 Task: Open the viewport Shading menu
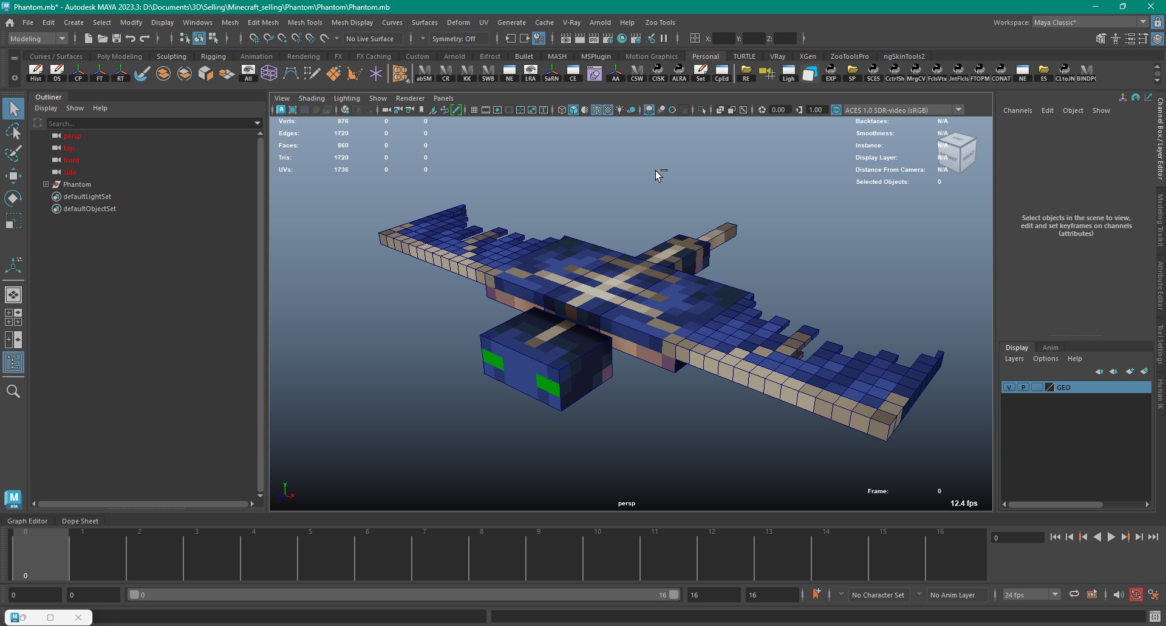click(312, 98)
